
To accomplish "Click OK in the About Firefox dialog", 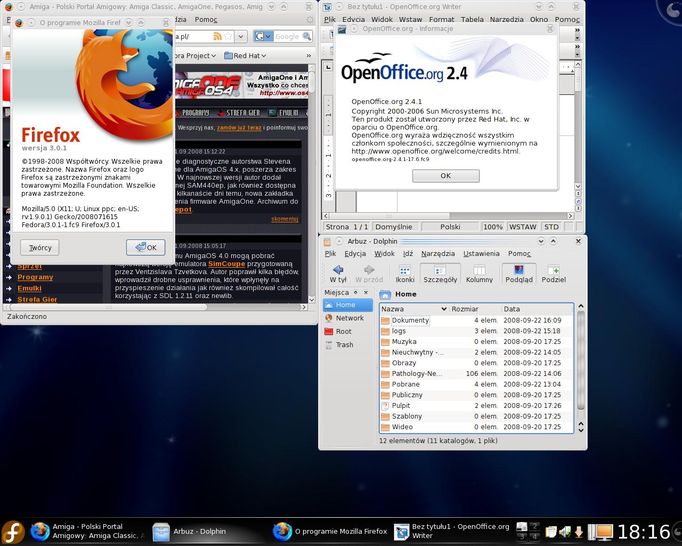I will point(145,247).
